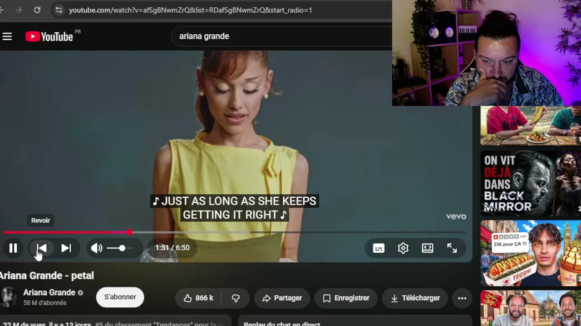Focus the search box containing "ariana grande"
The height and width of the screenshot is (326, 581).
[x=281, y=36]
